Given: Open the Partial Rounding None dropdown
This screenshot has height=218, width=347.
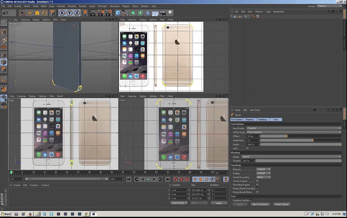Looking at the screenshot, I should [x=263, y=177].
